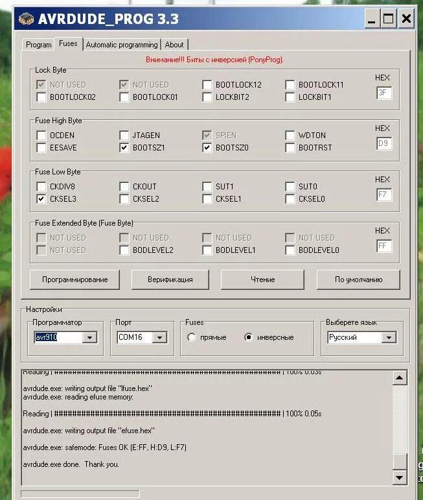423x500 pixels.
Task: Click the COM16 port field
Action: coord(135,337)
